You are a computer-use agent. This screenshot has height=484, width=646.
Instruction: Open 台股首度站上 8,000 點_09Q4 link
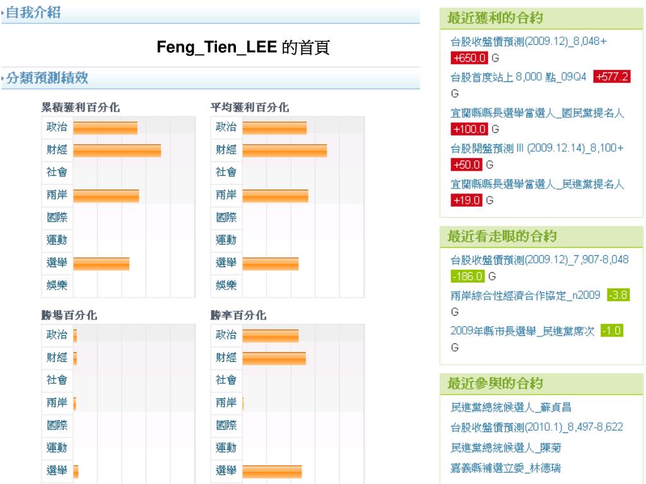519,77
